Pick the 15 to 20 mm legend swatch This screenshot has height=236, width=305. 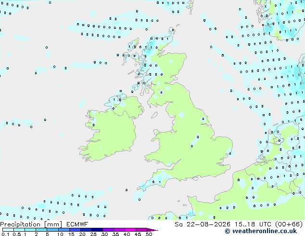(75, 230)
